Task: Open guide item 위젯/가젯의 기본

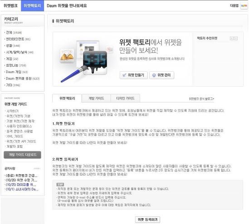Action: click(x=19, y=116)
